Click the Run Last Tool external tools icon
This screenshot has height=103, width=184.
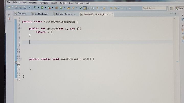pos(49,8)
